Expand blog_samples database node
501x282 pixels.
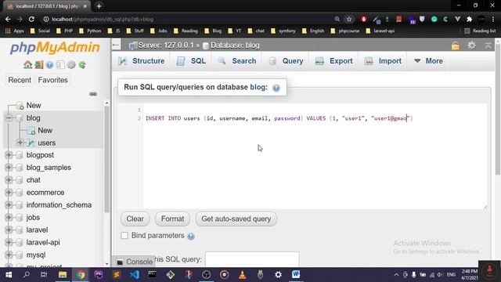tap(9, 168)
